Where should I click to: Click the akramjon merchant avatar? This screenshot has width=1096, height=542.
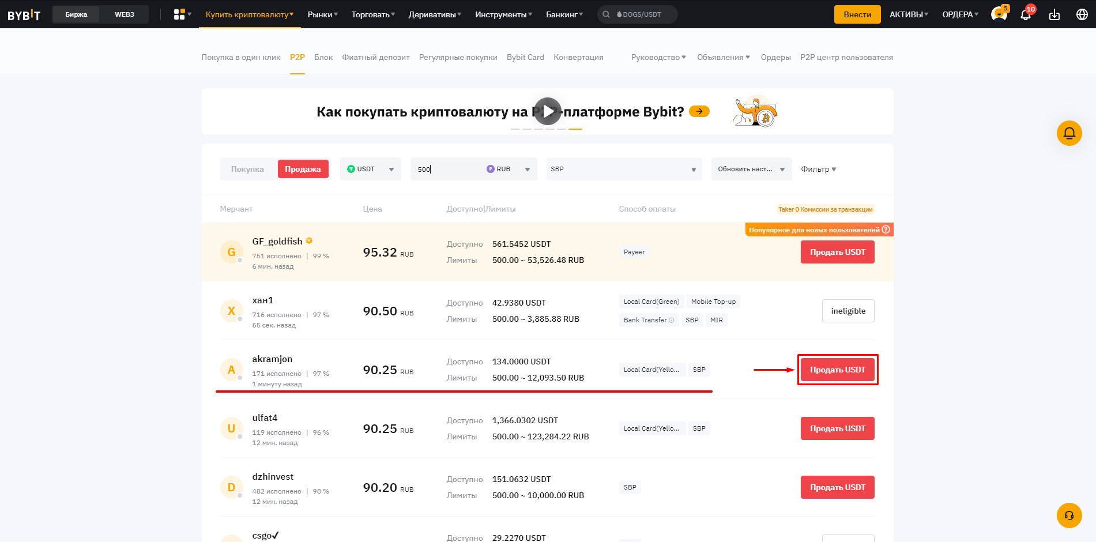(x=231, y=370)
